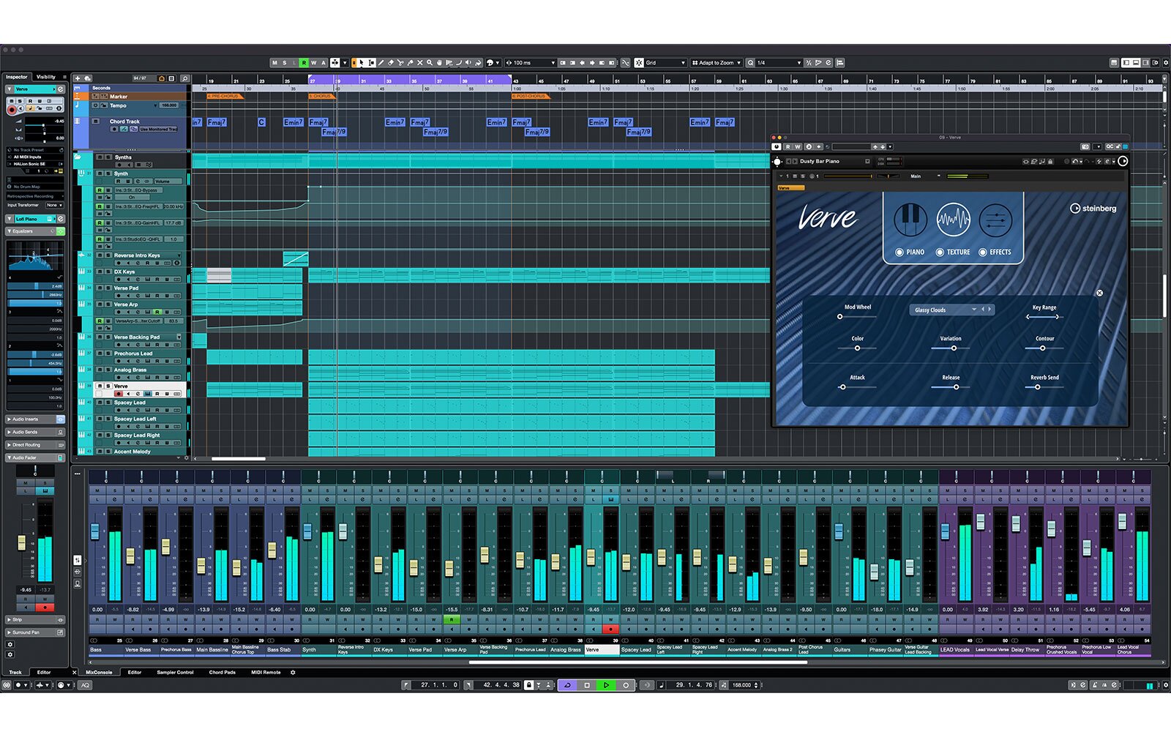Select the Erase tool in toolbar
This screenshot has height=737, width=1171.
tap(391, 63)
